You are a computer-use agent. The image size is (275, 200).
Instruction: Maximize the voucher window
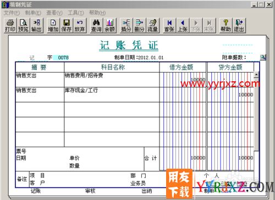[x=261, y=4]
